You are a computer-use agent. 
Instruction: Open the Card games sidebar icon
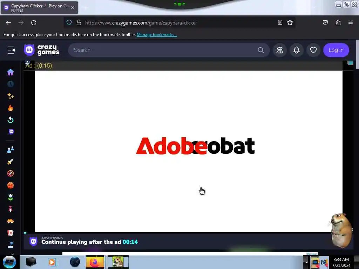pyautogui.click(x=11, y=233)
